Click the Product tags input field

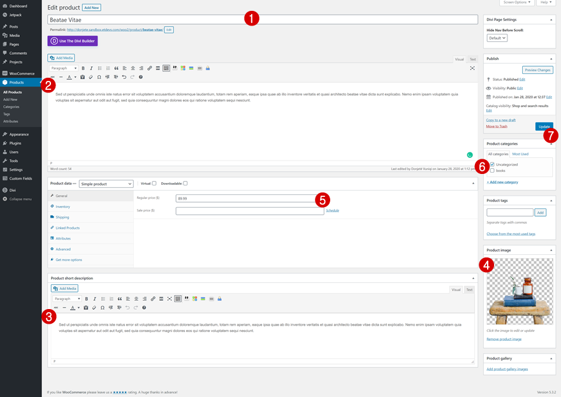click(x=510, y=213)
